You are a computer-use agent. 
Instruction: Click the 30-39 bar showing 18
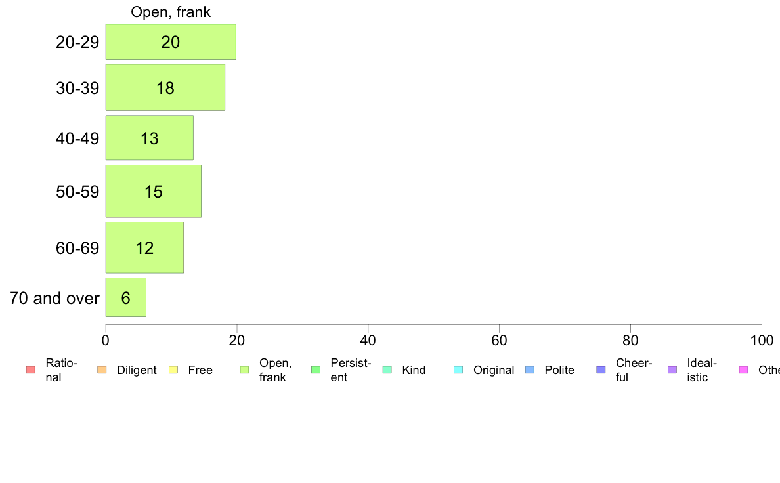click(165, 87)
